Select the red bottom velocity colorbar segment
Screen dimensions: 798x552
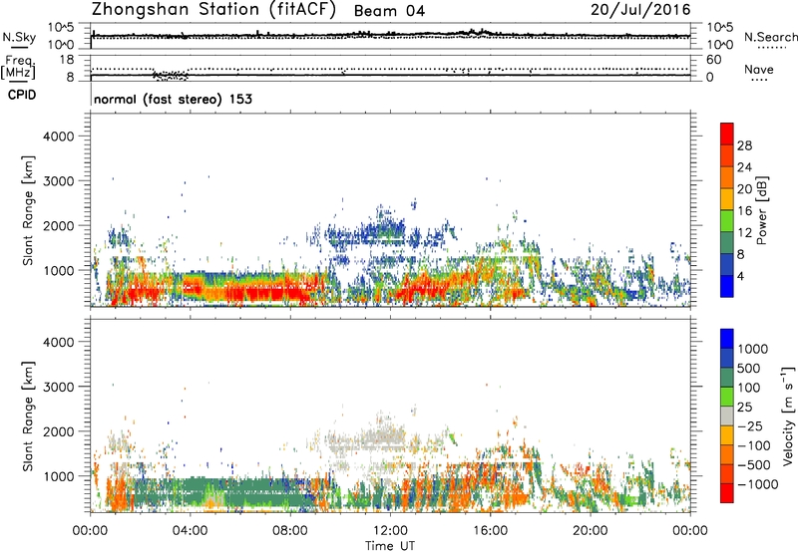(727, 493)
